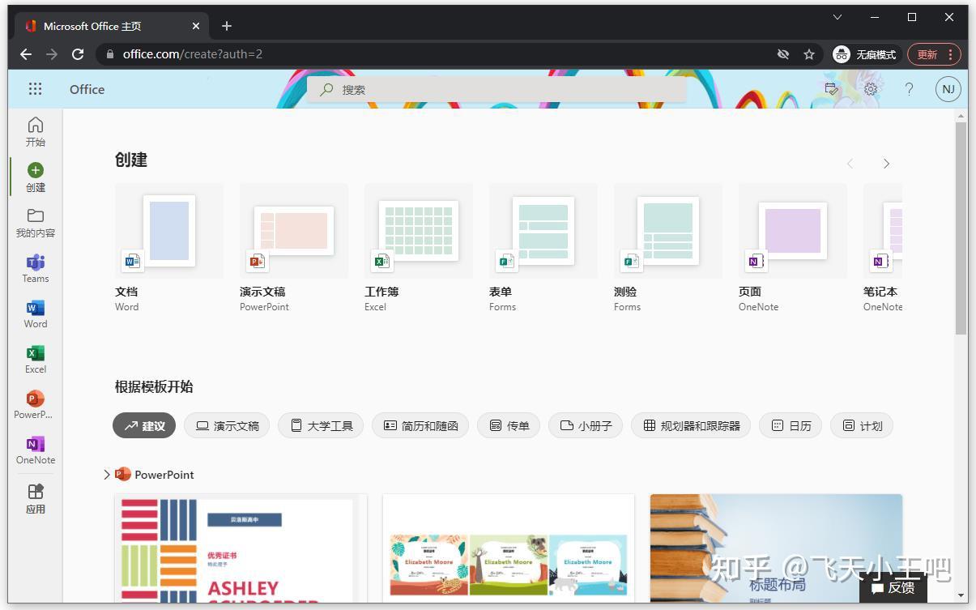The height and width of the screenshot is (610, 976).
Task: Expand the PowerPoint templates section
Action: point(106,475)
